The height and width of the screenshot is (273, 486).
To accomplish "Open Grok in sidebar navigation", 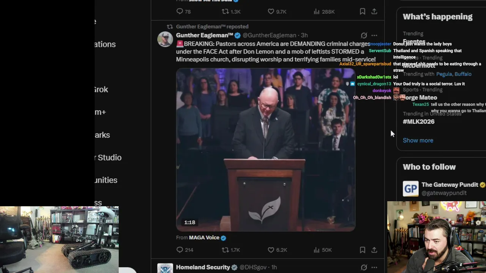I will [101, 89].
